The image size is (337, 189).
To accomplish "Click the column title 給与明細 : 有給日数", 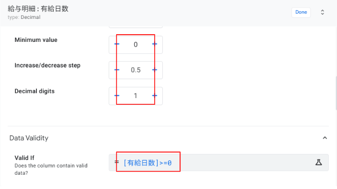I will (38, 9).
